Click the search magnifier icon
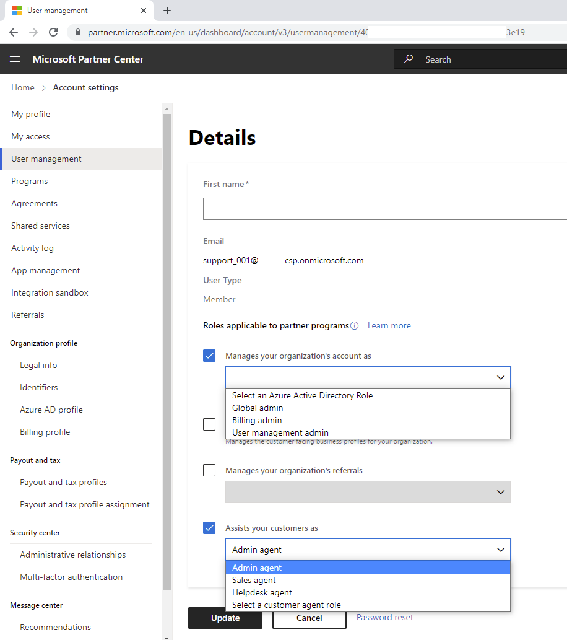Screen dimensions: 567x640 tap(409, 59)
